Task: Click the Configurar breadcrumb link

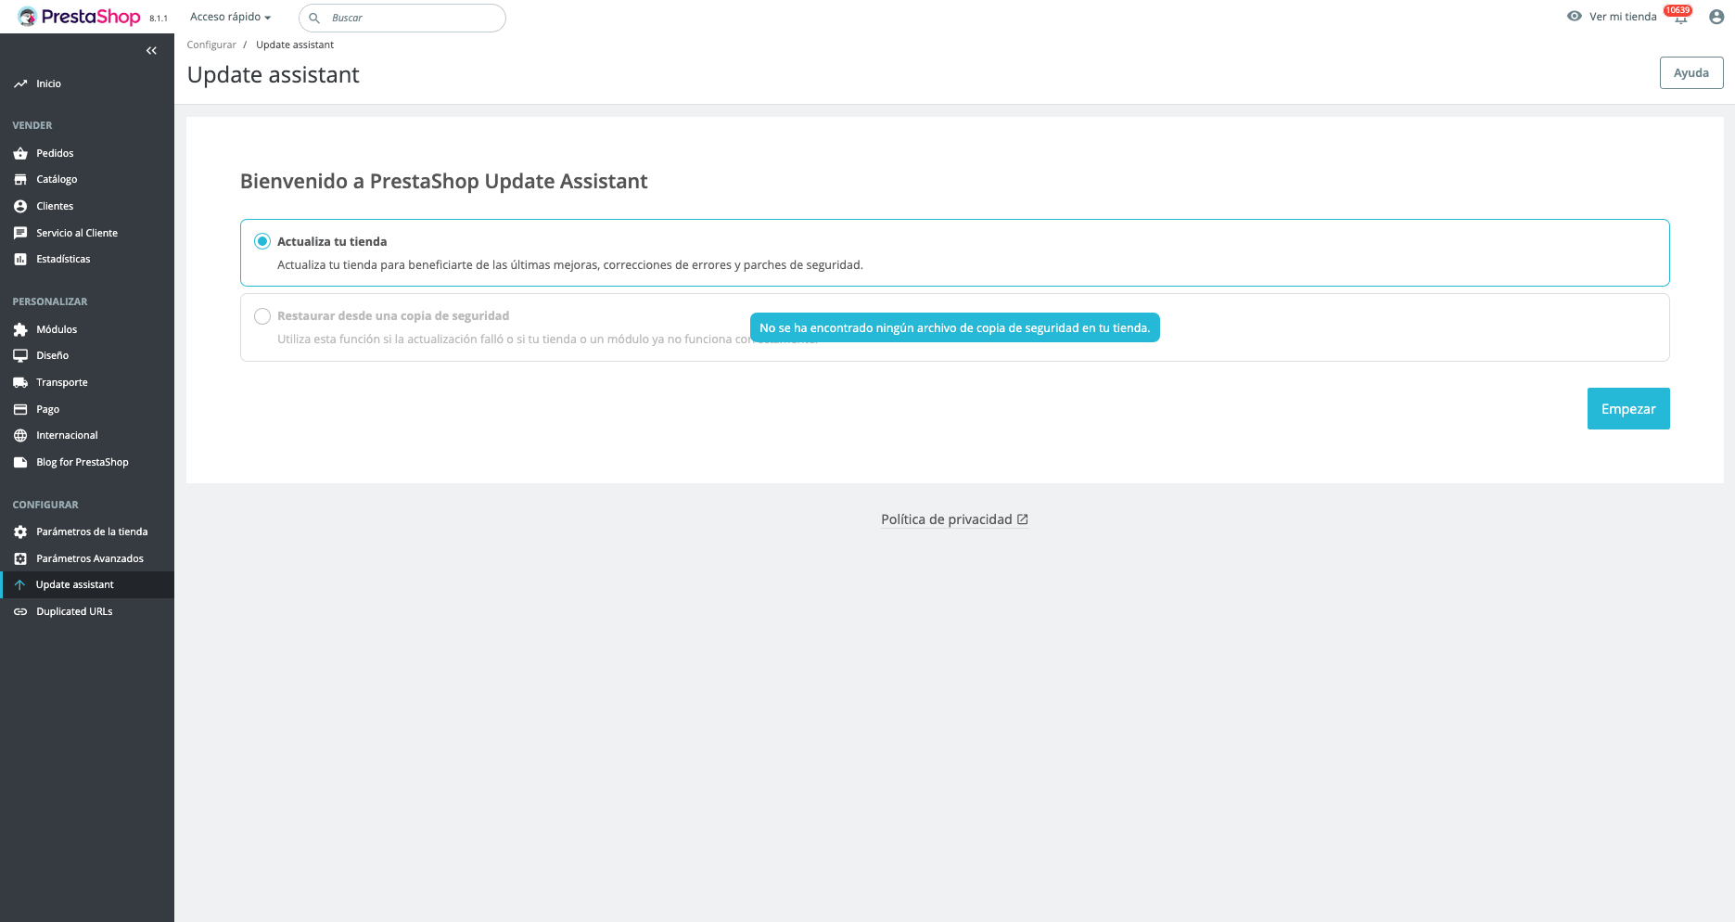Action: coord(211,45)
